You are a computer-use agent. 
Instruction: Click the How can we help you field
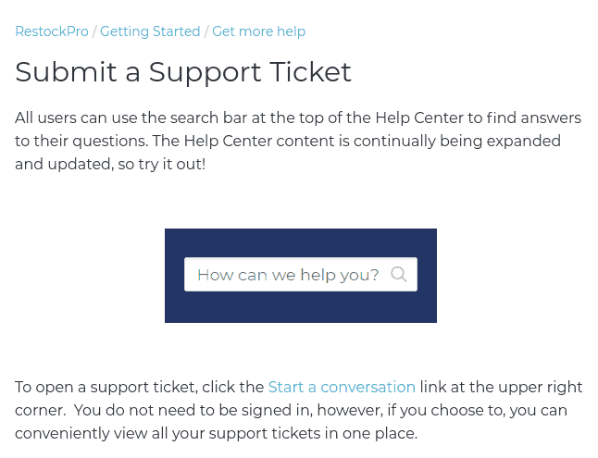(x=301, y=275)
